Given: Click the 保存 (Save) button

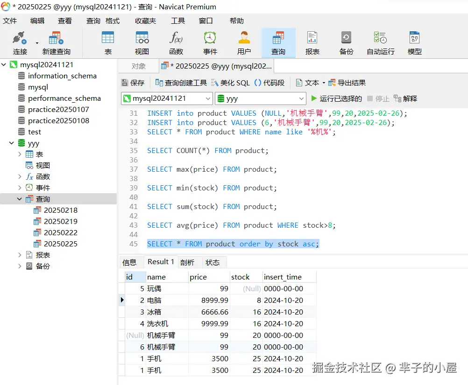Looking at the screenshot, I should [x=133, y=83].
